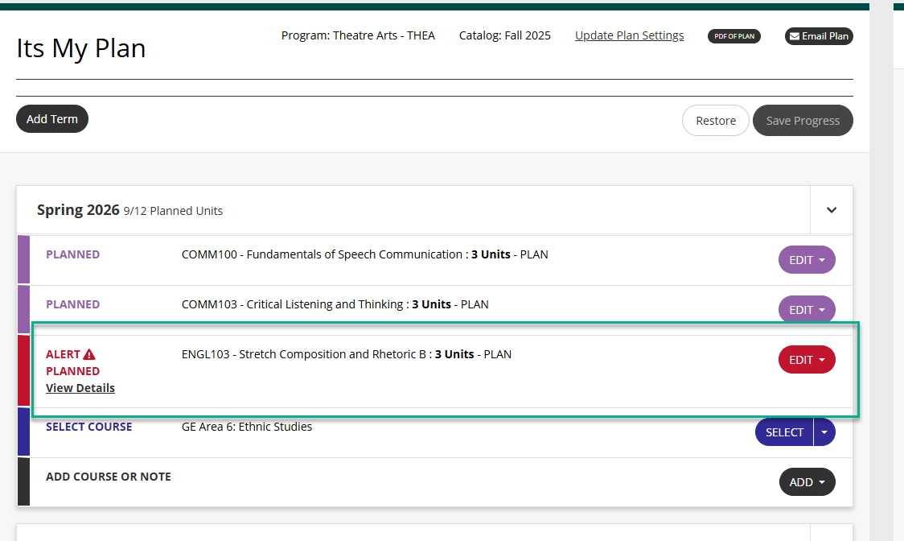Click the Spring 2026 term header
Image resolution: width=904 pixels, height=541 pixels.
tap(78, 209)
